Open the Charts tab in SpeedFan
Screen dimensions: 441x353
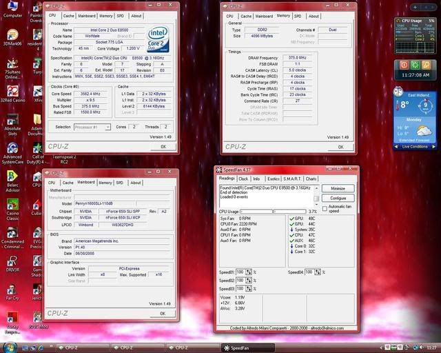tap(311, 179)
